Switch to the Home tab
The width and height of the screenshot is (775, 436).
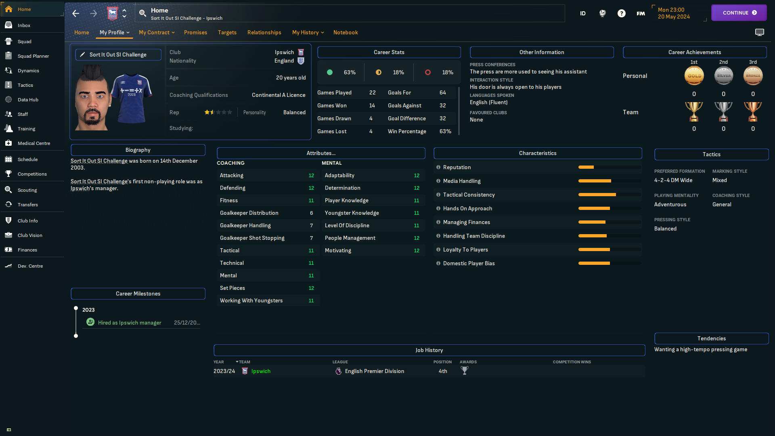click(82, 32)
